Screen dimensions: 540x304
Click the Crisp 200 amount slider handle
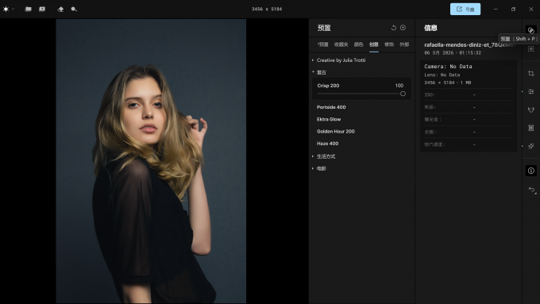click(x=403, y=94)
